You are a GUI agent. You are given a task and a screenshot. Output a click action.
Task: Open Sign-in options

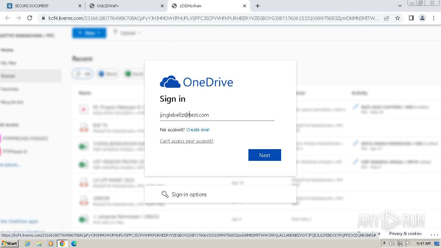coord(220,195)
